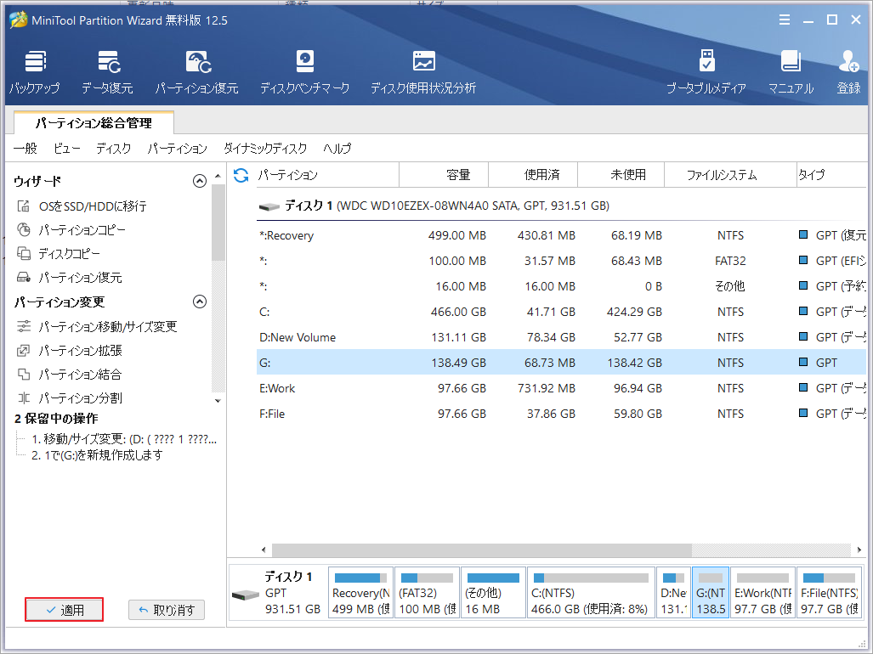The height and width of the screenshot is (654, 873).
Task: Click the 取り消す undo button
Action: [167, 610]
